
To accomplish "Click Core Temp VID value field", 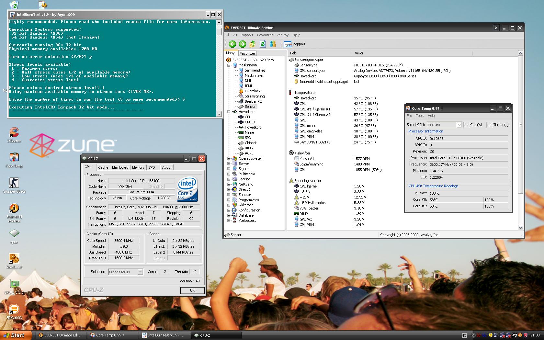I will [468, 177].
